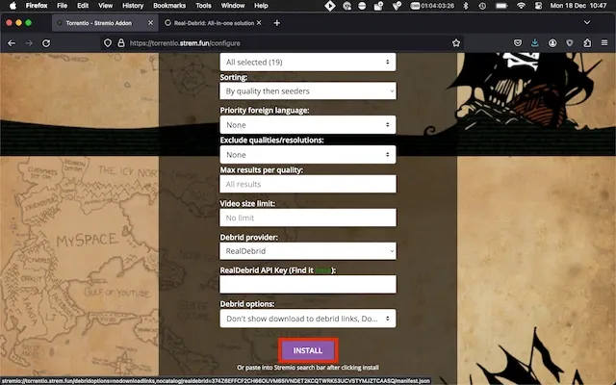
Task: Open the tracking protection shield in address bar
Action: pos(108,43)
